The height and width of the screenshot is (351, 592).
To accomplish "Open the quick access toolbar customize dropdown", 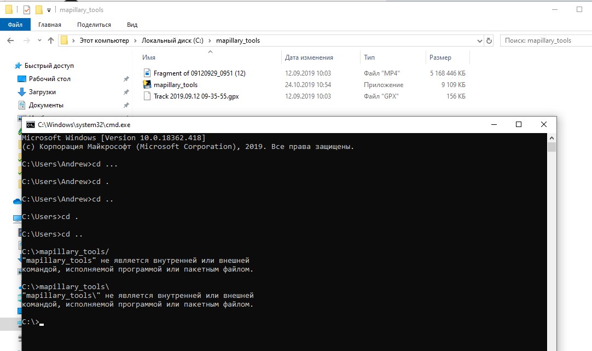I will tap(49, 10).
